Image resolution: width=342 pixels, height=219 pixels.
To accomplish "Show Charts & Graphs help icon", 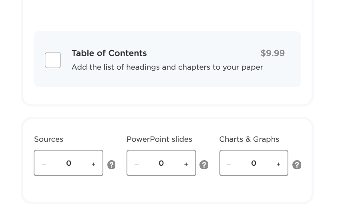I will pyautogui.click(x=297, y=165).
